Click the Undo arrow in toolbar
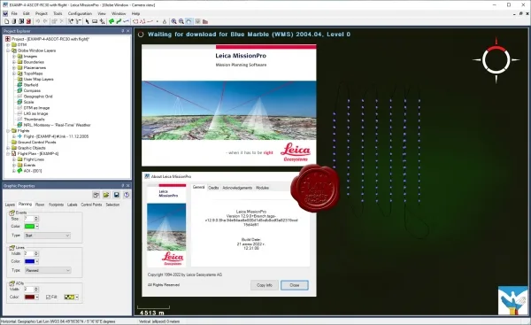This screenshot has width=531, height=325. click(x=38, y=21)
